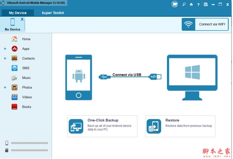Click the Restore database icon
The image size is (233, 159).
(154, 126)
